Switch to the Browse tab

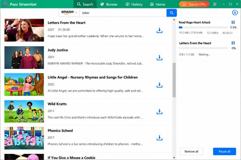(109, 4)
